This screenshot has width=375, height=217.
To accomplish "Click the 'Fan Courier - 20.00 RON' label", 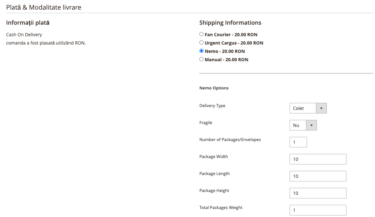I will [231, 35].
